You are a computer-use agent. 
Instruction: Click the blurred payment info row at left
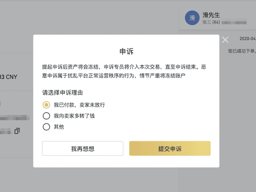[x=15, y=118]
